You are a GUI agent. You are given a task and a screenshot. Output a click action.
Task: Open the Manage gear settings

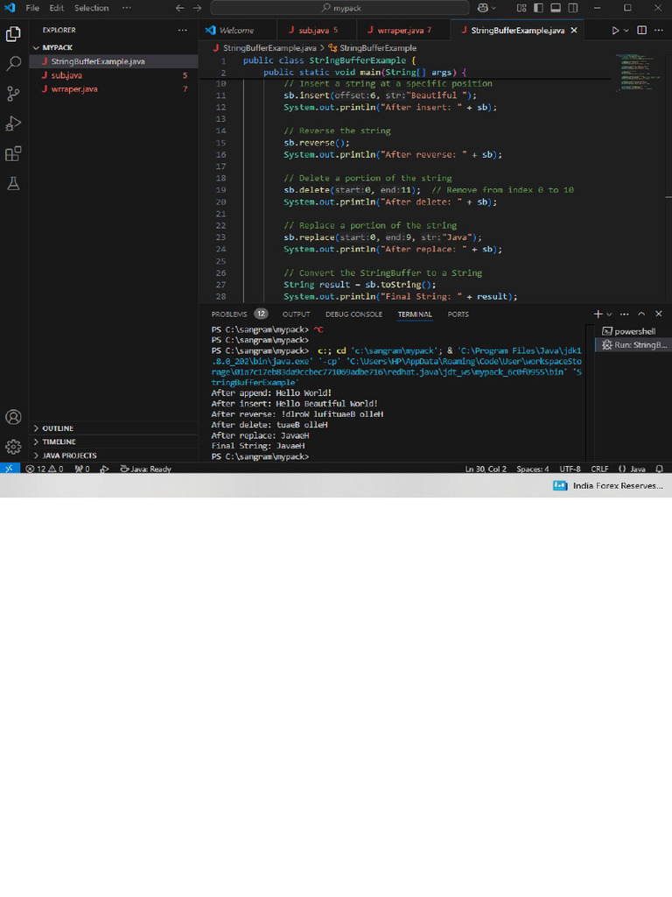click(x=13, y=447)
